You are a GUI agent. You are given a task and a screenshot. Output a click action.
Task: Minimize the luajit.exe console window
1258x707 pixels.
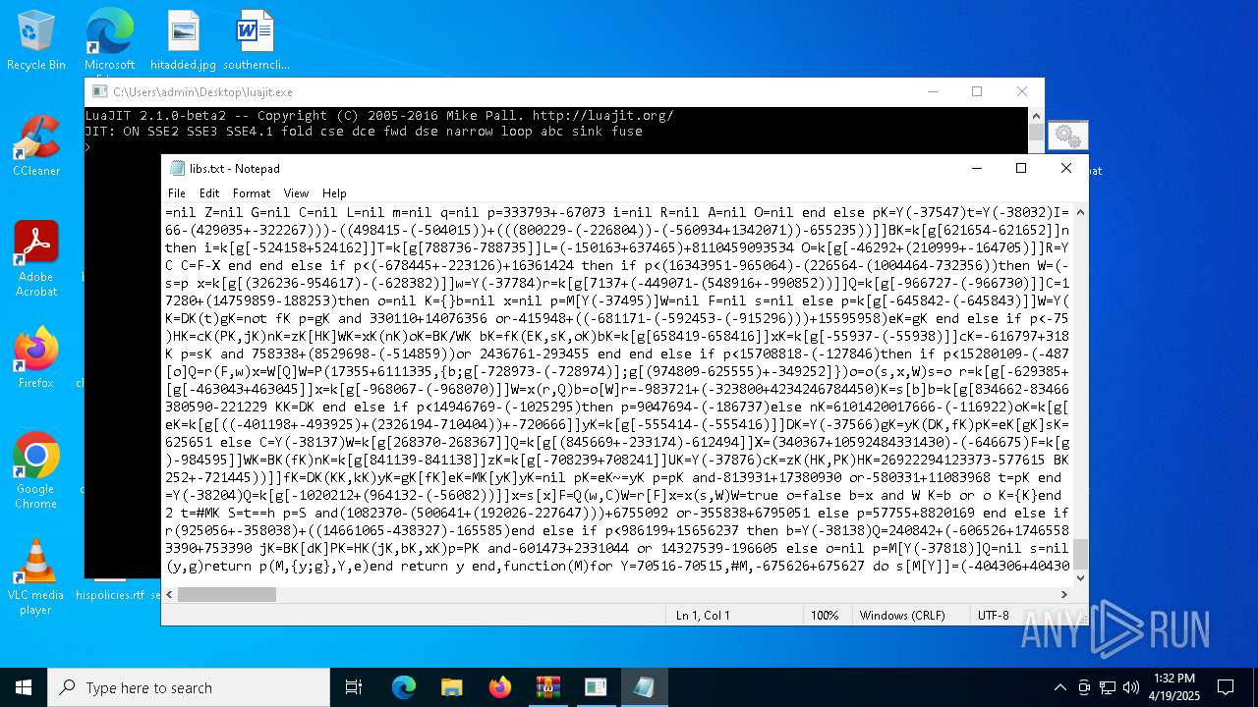pos(932,91)
